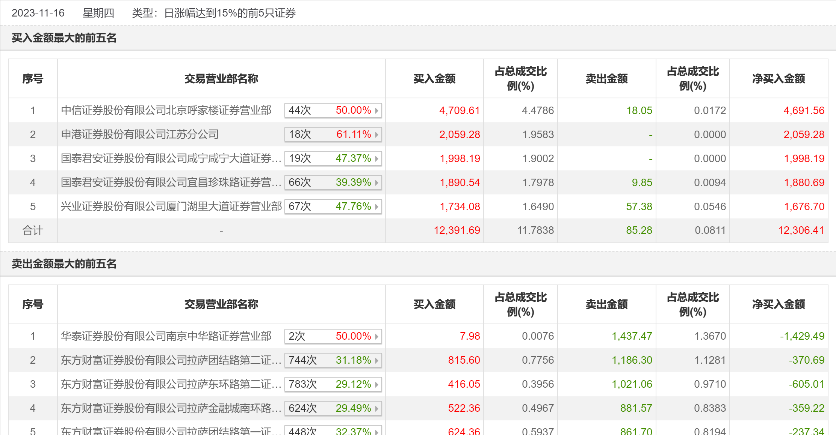Open 华泰证券南京中华路证券营业部 link
This screenshot has height=435, width=836.
(x=166, y=336)
